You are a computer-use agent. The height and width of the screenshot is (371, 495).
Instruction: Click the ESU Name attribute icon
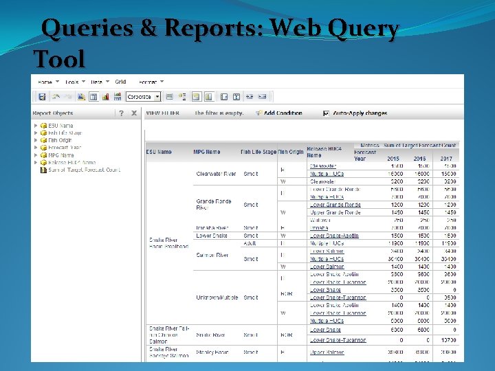pyautogui.click(x=43, y=126)
